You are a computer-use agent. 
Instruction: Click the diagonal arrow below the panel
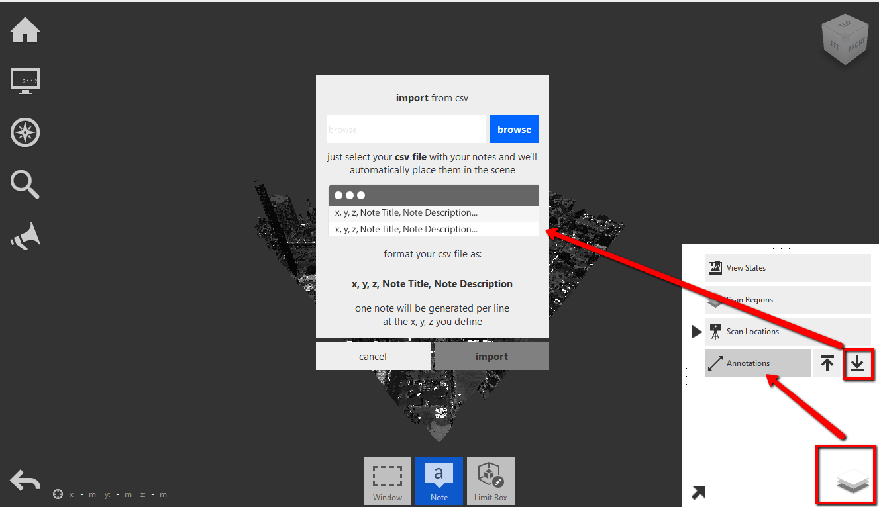tap(698, 492)
